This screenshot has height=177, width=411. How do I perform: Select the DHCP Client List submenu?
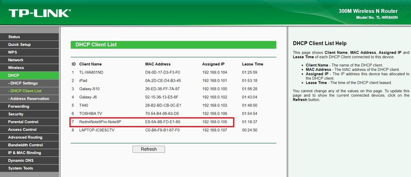point(29,91)
